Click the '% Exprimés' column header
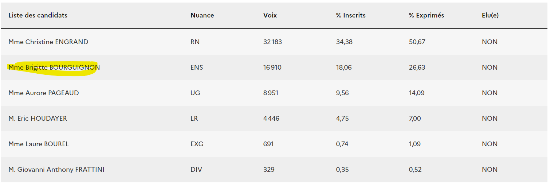Screen dimensions: 554x190 point(427,15)
